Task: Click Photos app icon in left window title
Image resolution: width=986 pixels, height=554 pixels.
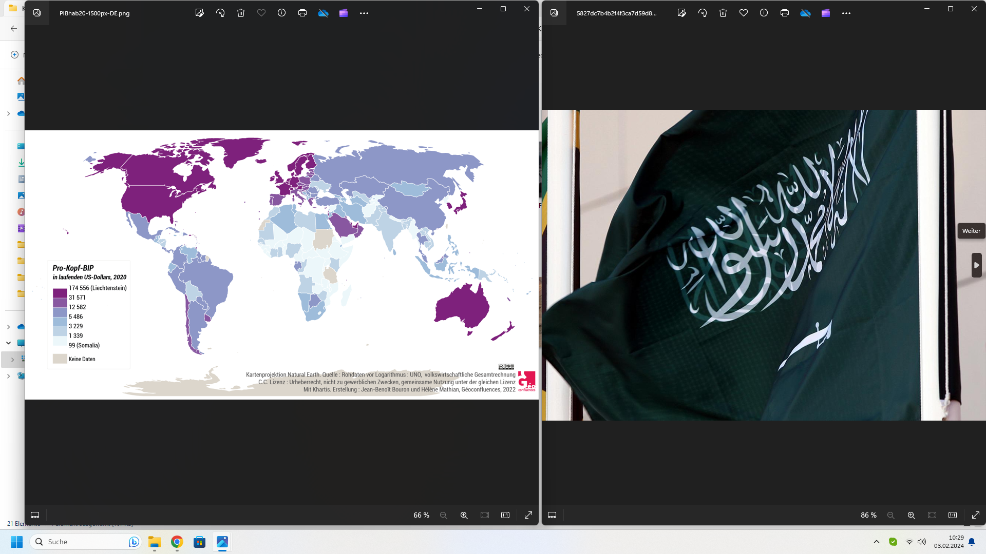Action: [37, 13]
